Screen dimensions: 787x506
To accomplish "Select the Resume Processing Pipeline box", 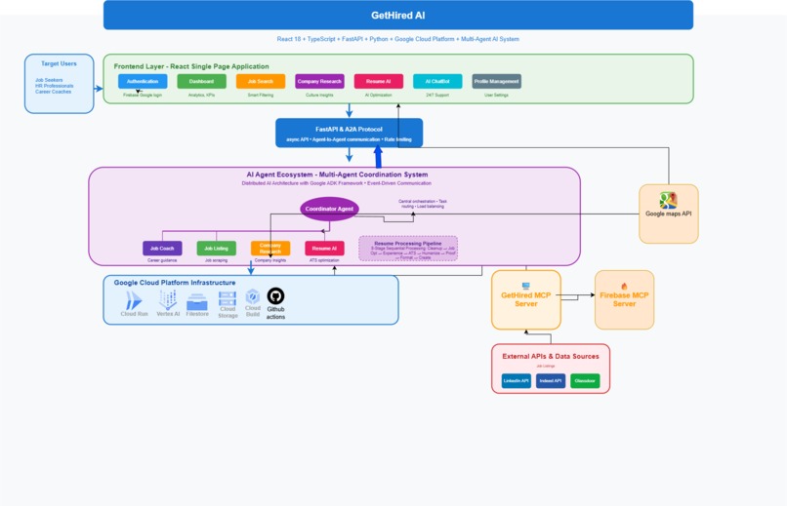I will pos(408,249).
